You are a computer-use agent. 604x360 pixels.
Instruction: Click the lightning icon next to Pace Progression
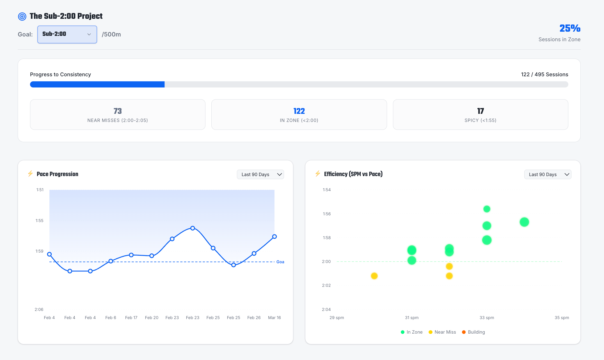(30, 174)
